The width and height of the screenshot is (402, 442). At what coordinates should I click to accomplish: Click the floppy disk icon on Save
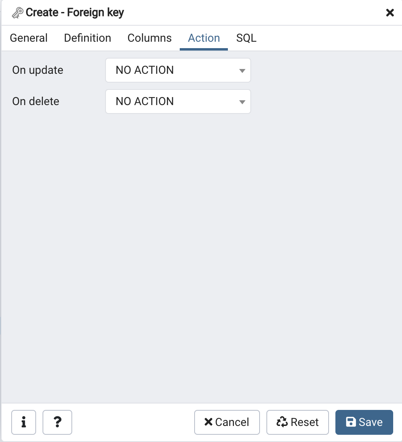pos(351,422)
